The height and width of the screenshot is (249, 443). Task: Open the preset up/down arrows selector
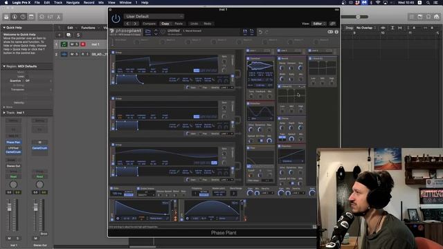coord(156,33)
